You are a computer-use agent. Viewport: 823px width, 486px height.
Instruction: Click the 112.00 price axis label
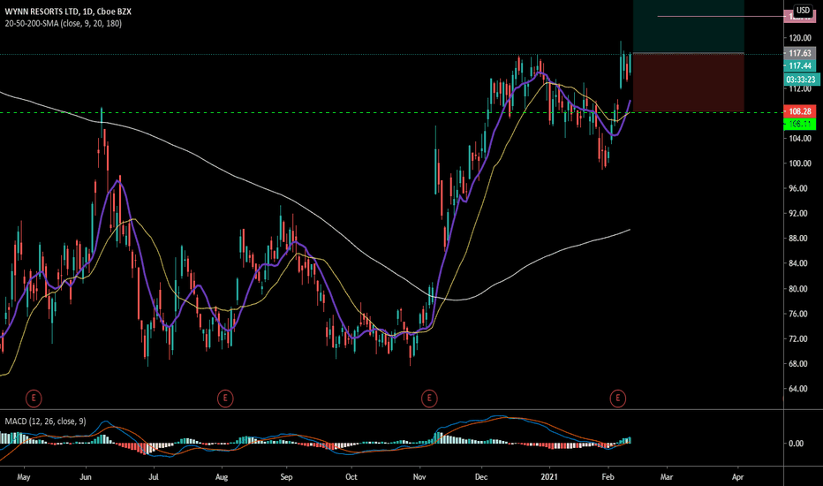point(800,88)
